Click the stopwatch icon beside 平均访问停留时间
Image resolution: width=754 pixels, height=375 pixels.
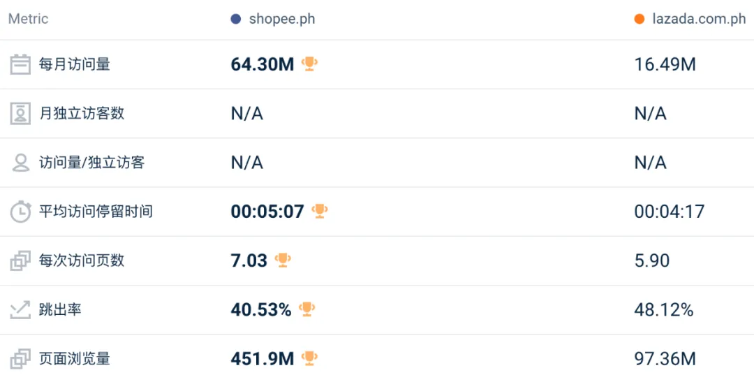(21, 212)
